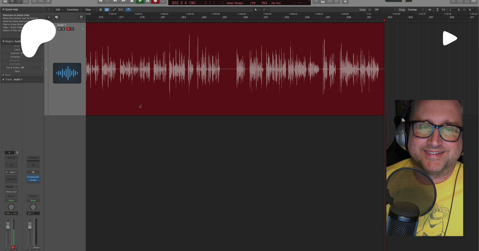Add a new track with the plus button

tap(49, 17)
